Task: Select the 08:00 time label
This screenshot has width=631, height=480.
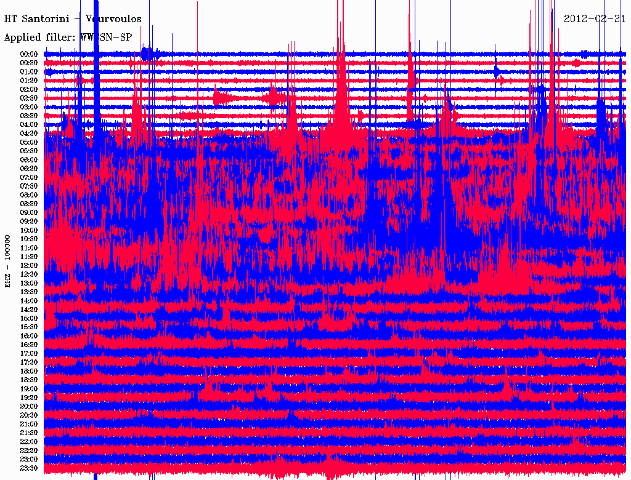Action: [x=29, y=195]
